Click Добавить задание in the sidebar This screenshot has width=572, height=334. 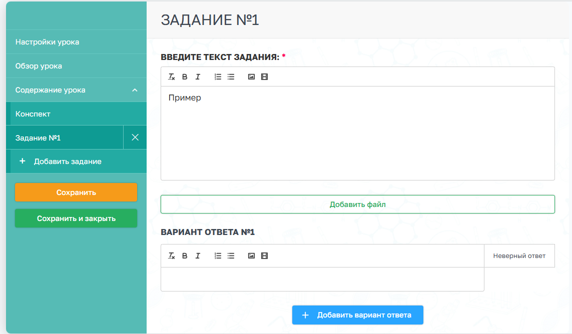tap(67, 161)
